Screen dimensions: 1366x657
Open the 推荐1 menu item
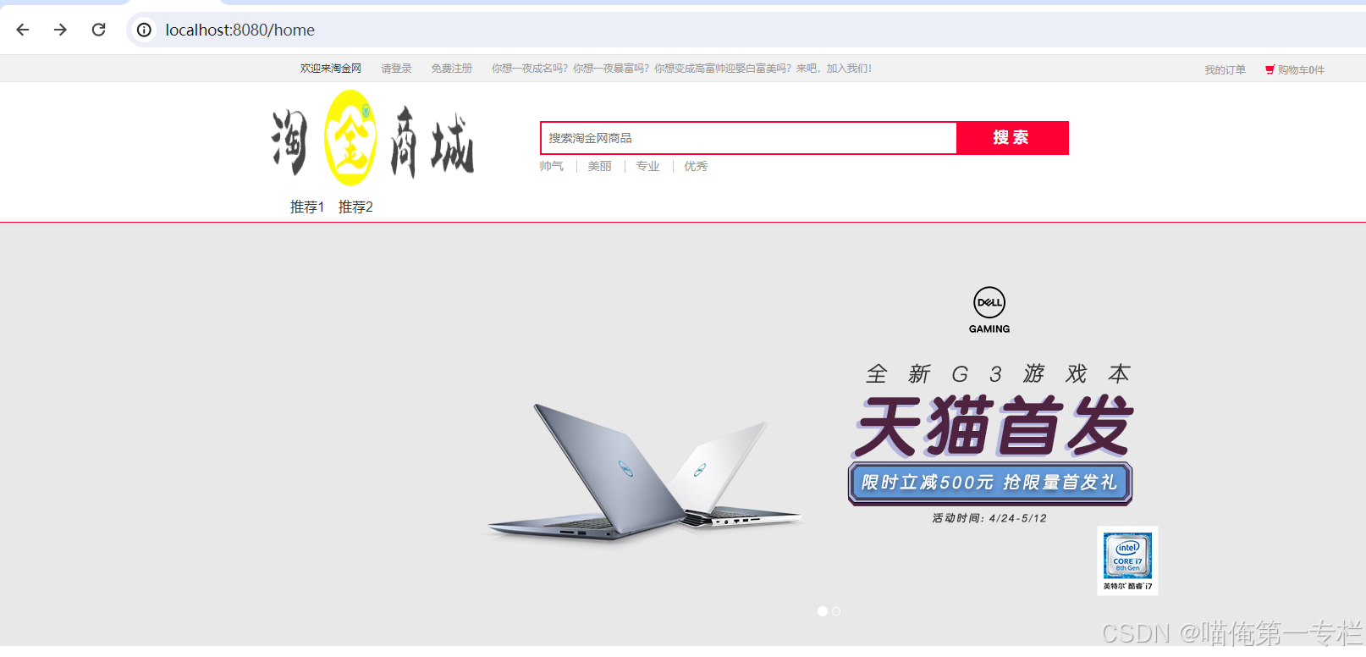(307, 207)
